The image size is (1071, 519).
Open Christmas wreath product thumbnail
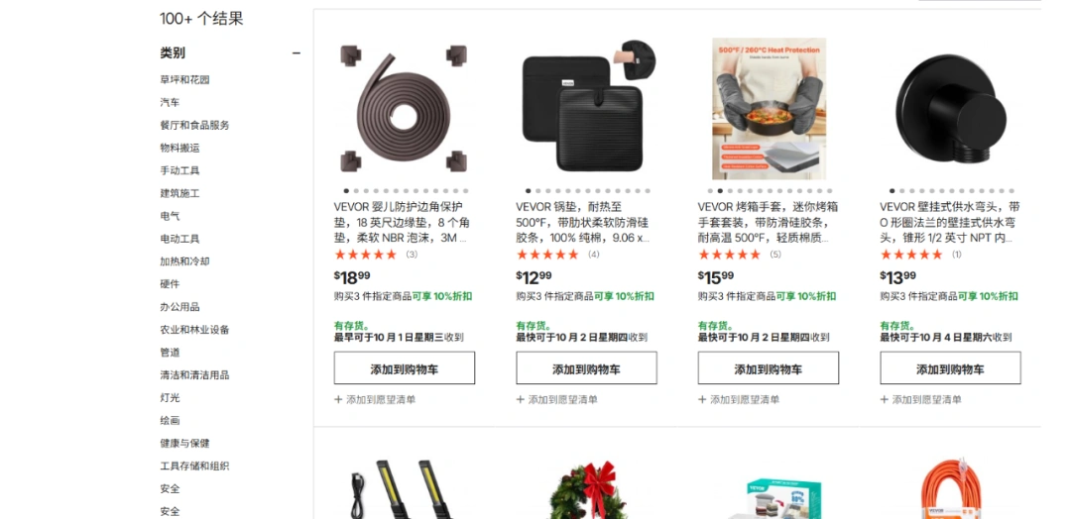point(588,490)
